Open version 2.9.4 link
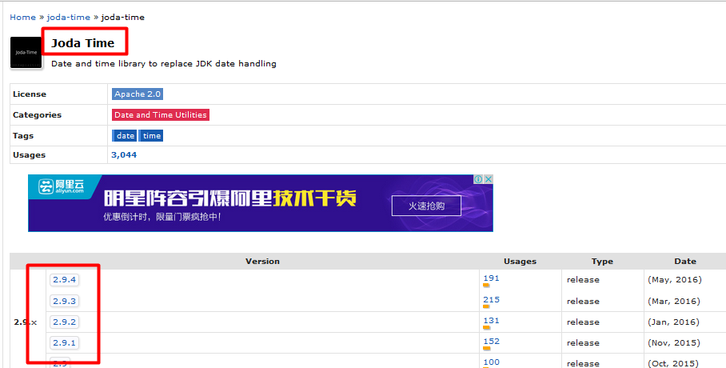 coord(64,279)
